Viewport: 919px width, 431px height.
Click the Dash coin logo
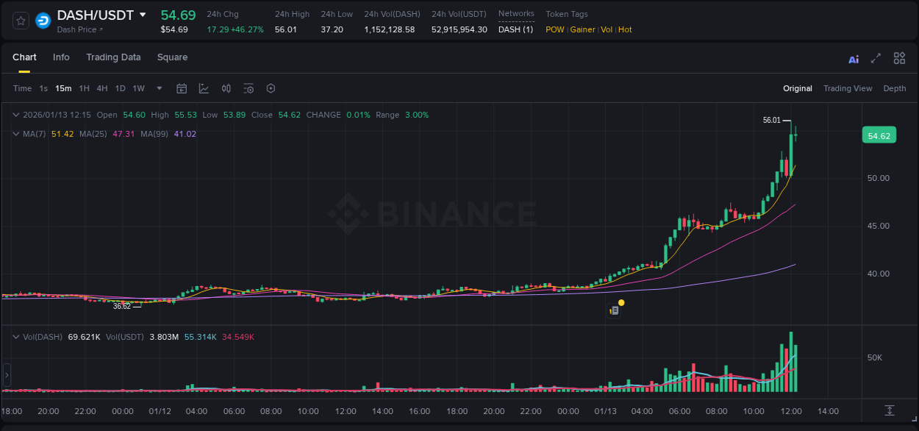(43, 20)
